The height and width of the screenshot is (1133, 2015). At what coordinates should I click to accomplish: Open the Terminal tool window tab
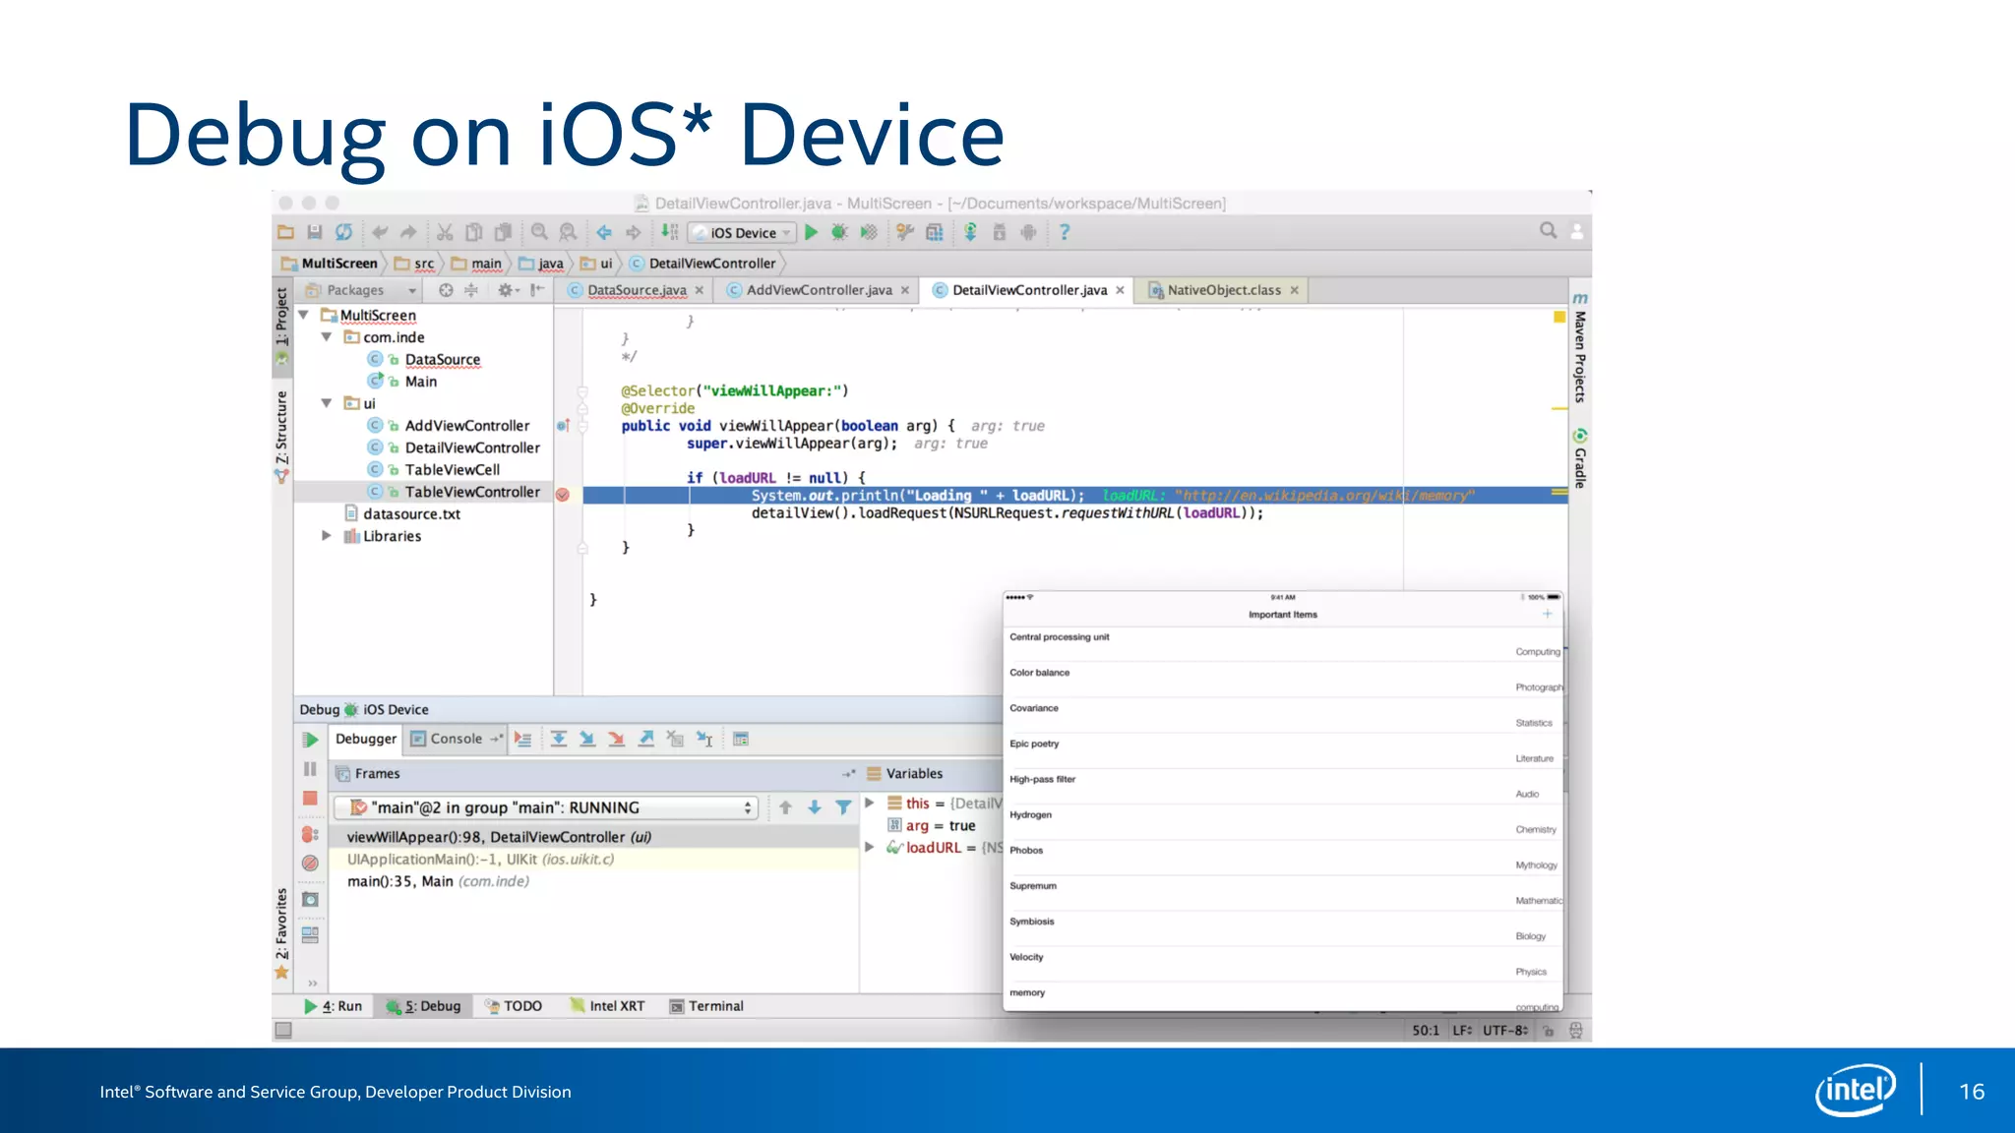pos(706,1006)
